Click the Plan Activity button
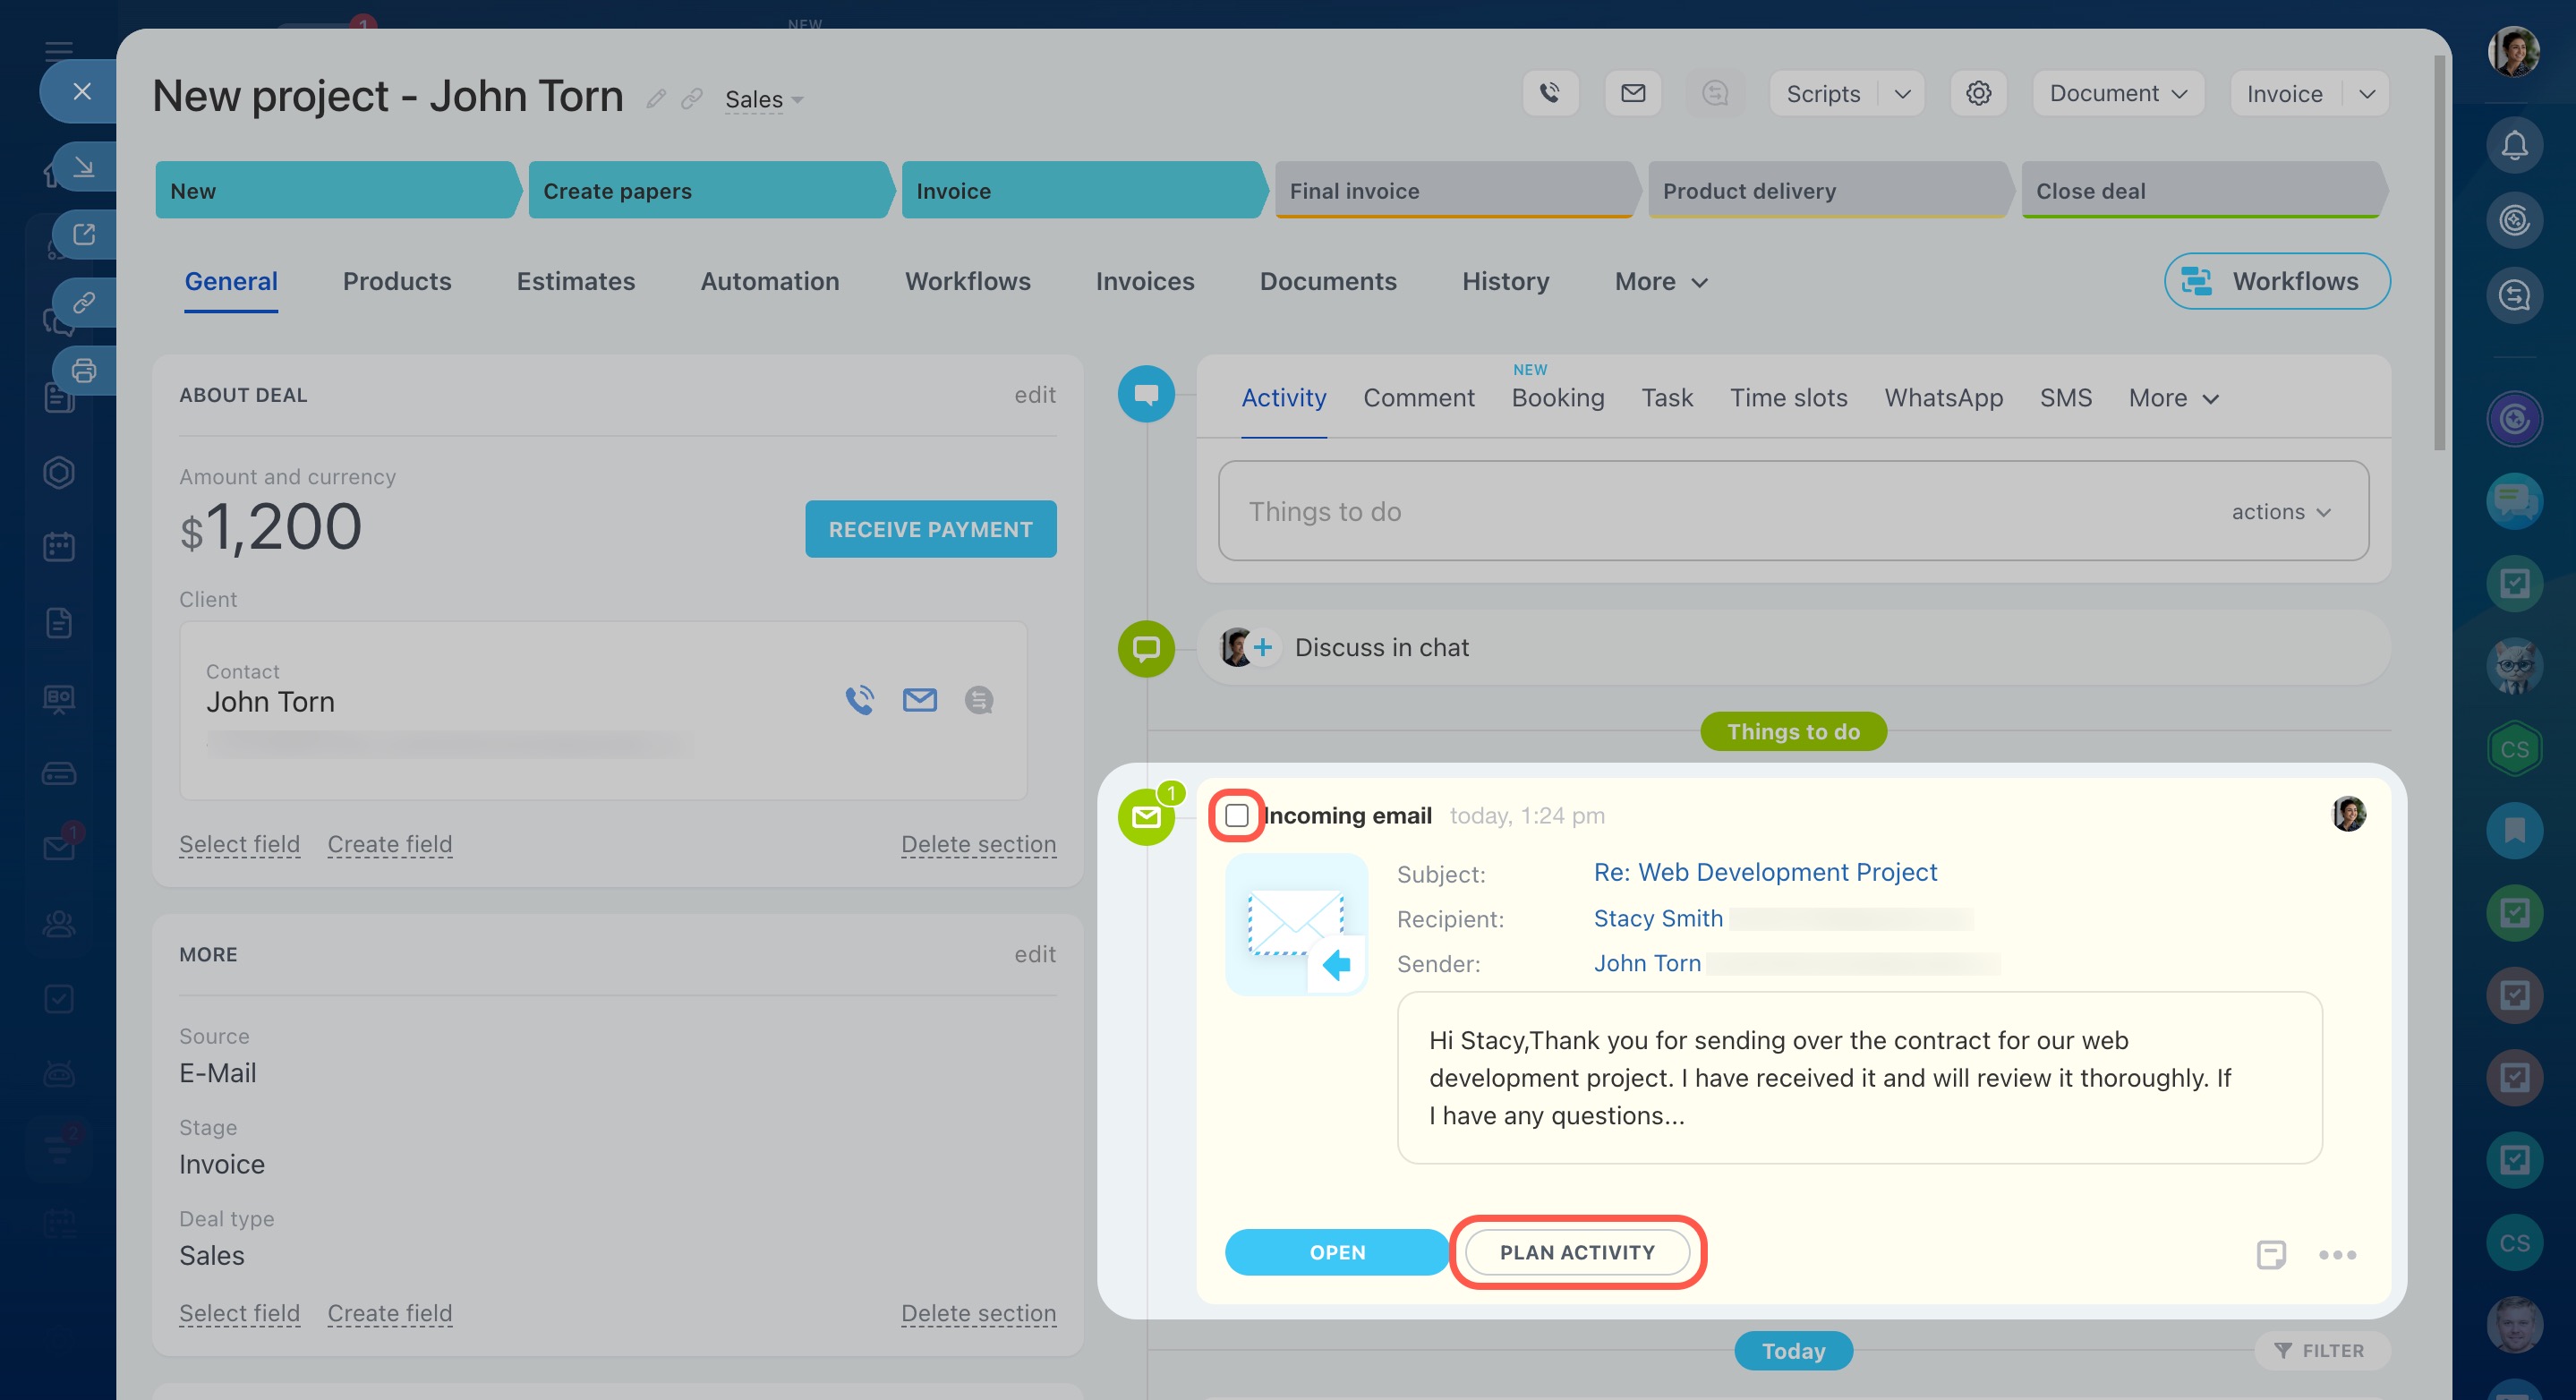 coord(1577,1252)
